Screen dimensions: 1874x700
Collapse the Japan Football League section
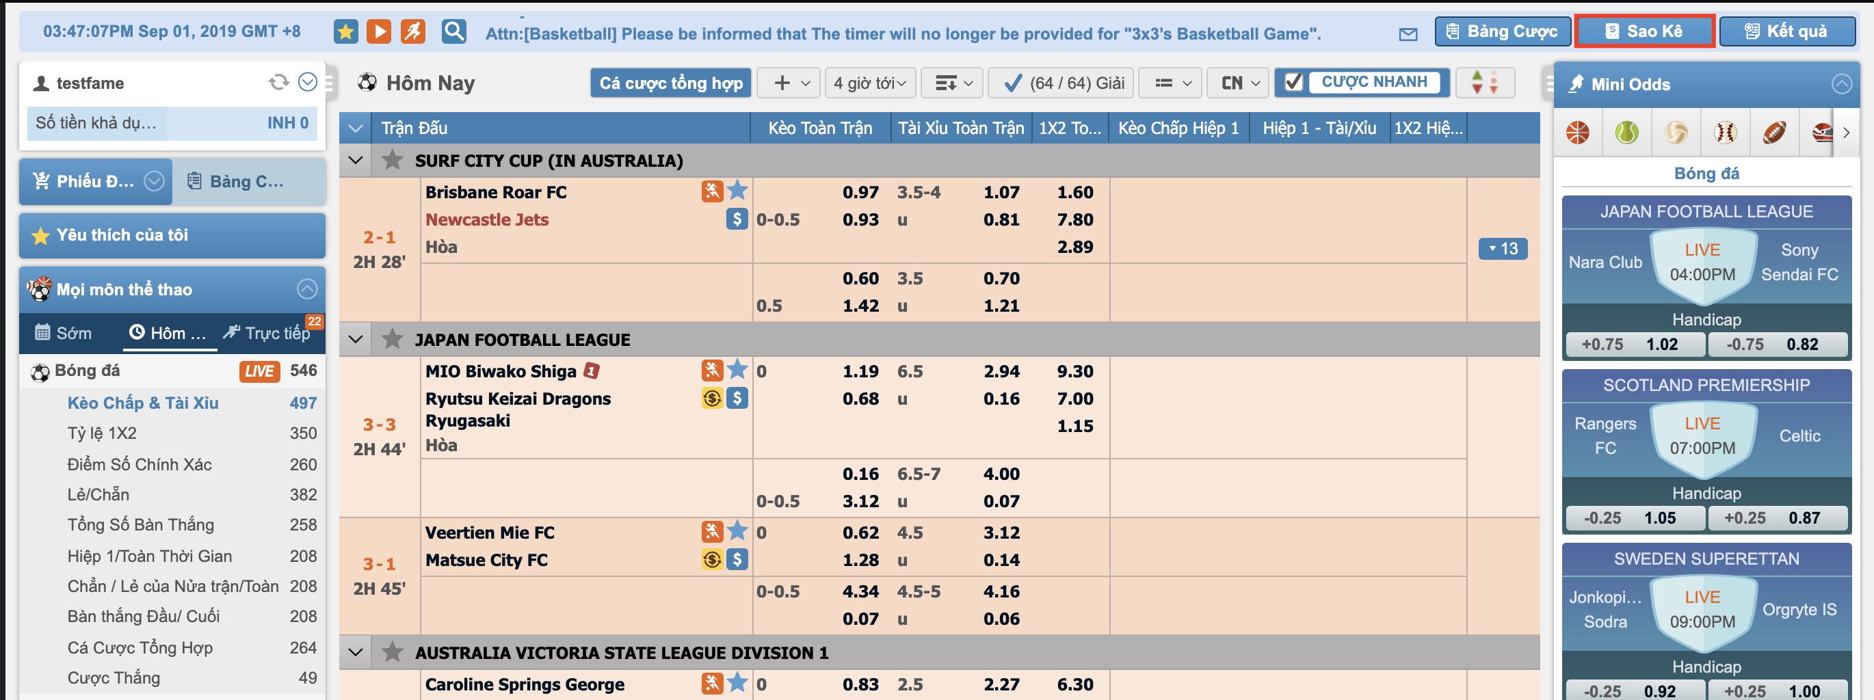(x=356, y=340)
